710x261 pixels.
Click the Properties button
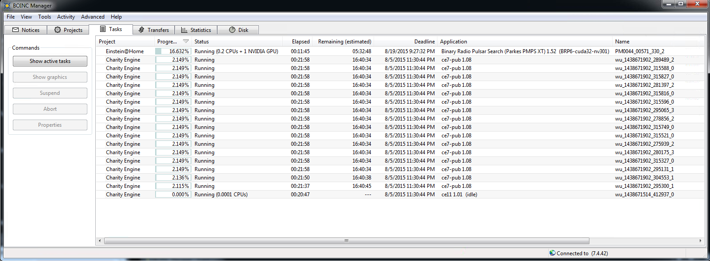[x=50, y=125]
